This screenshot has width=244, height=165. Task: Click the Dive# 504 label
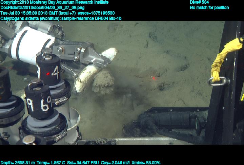coord(199,2)
